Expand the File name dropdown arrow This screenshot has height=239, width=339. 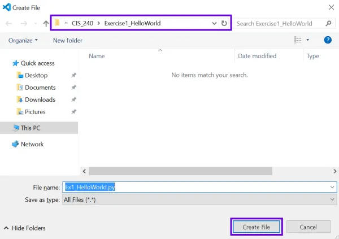332,187
